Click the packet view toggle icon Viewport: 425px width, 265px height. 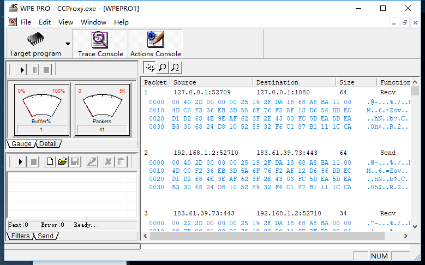pos(149,68)
